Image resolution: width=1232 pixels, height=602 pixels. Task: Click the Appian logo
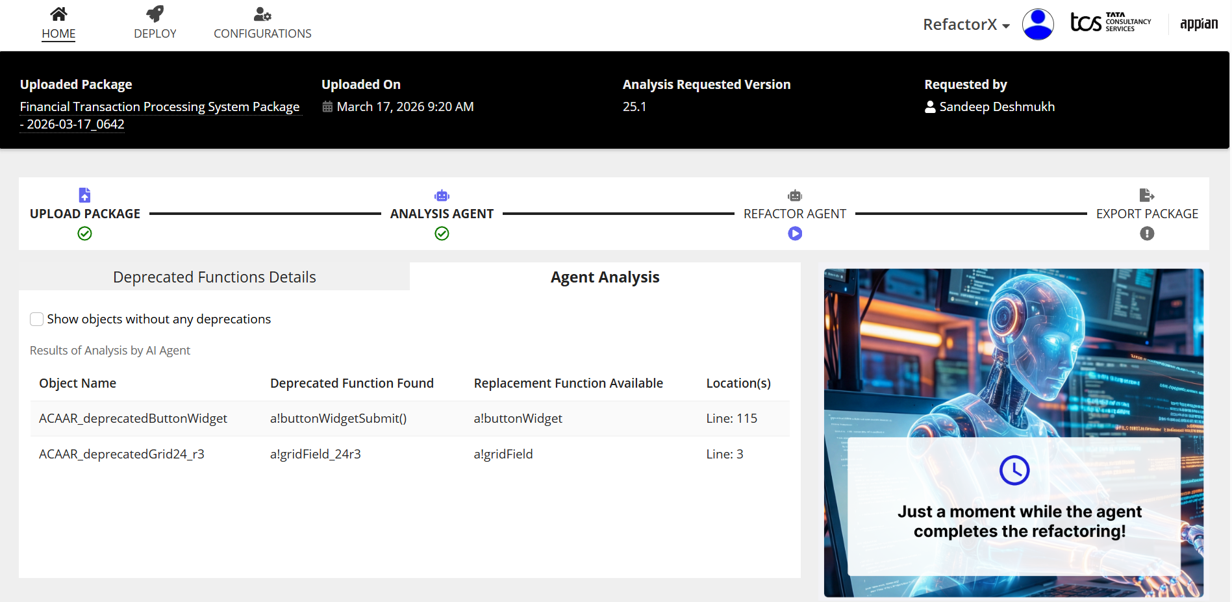(x=1198, y=24)
